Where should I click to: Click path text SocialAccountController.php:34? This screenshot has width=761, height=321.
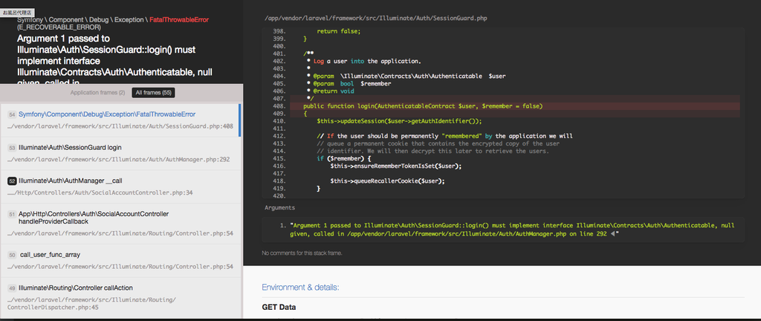[100, 192]
